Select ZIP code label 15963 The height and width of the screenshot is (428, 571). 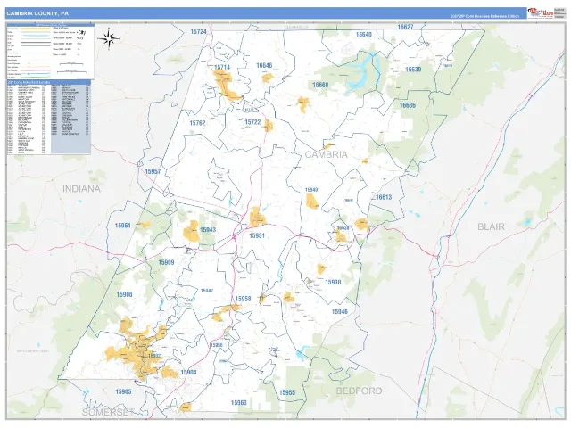(x=238, y=402)
